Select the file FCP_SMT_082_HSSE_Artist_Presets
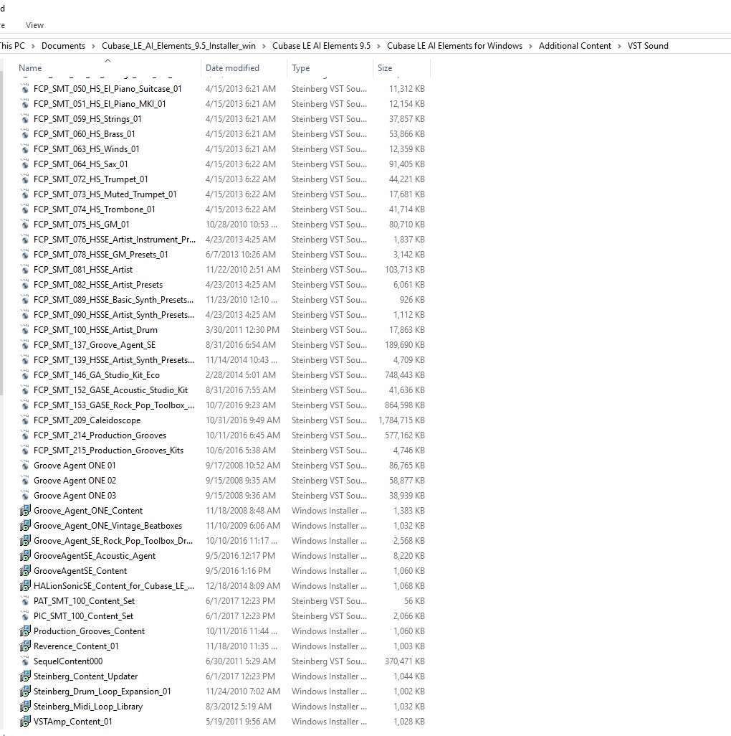The image size is (731, 736). pos(98,285)
